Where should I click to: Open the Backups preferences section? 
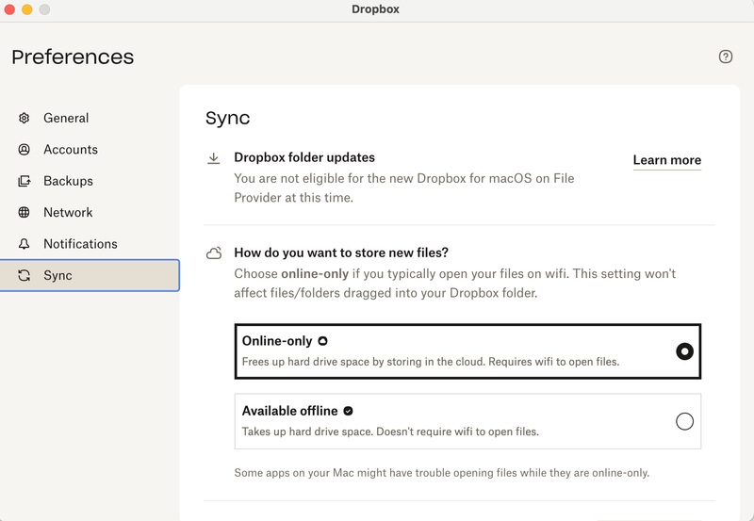click(68, 181)
